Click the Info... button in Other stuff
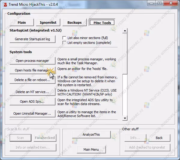 tap(136, 138)
